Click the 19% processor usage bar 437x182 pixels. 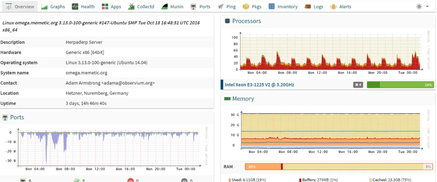(401, 85)
